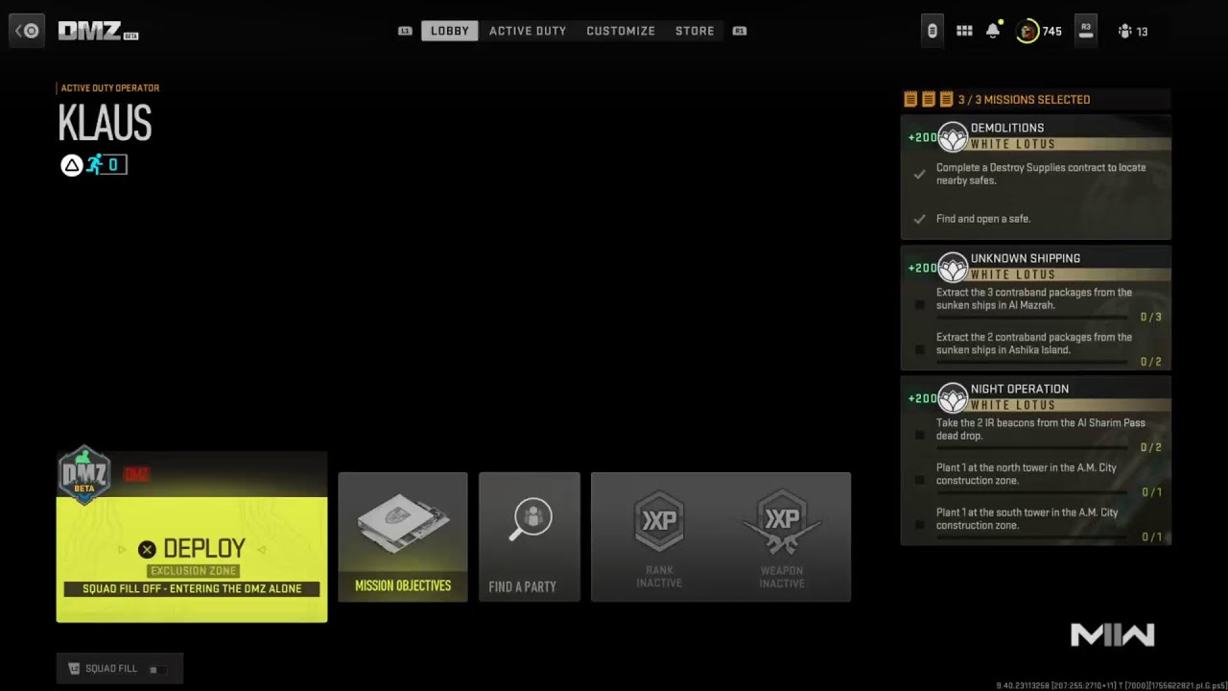The width and height of the screenshot is (1228, 691).
Task: Open the Find a Party tile
Action: click(x=530, y=536)
